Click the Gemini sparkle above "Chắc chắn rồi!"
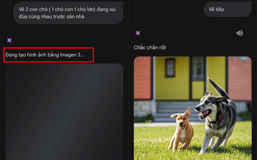257x160 pixels. 138,33
